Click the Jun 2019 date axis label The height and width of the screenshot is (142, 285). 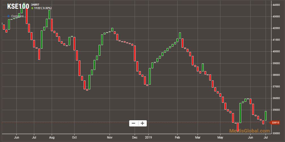point(250,137)
